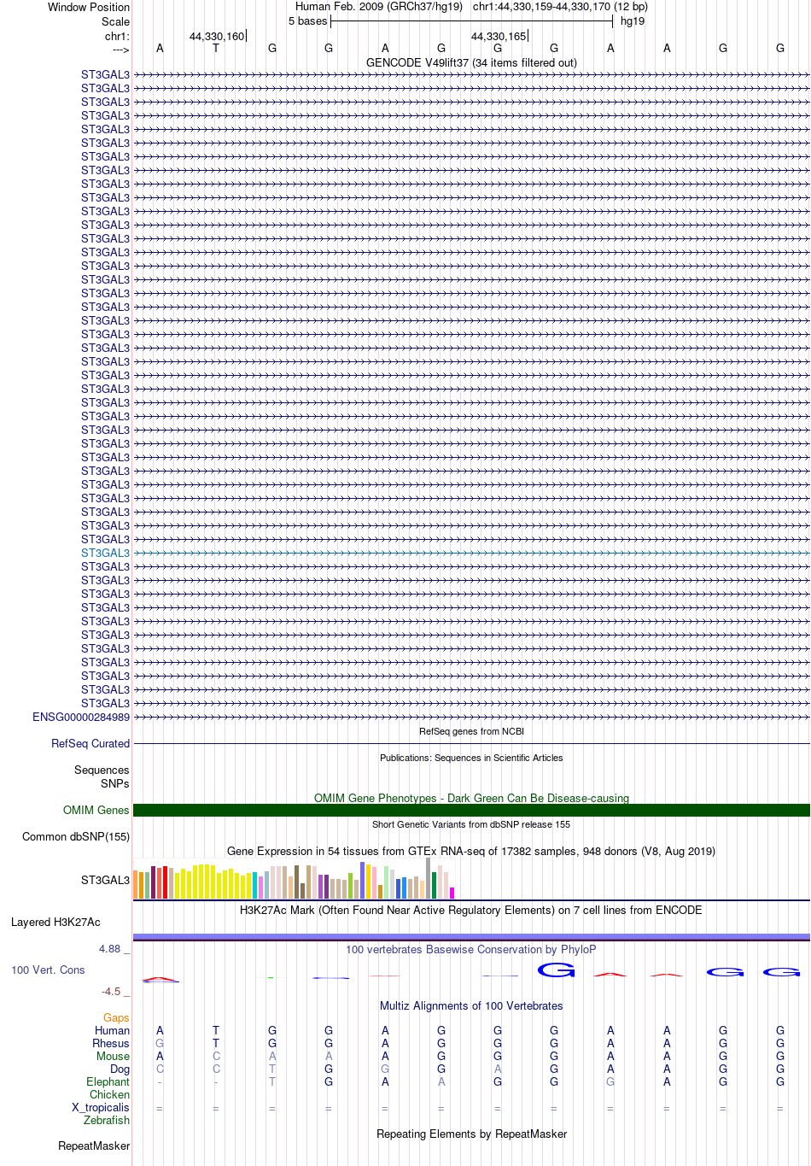Open the RefSeq Curated track label
Viewport: 811px width, 1166px height.
(x=90, y=743)
